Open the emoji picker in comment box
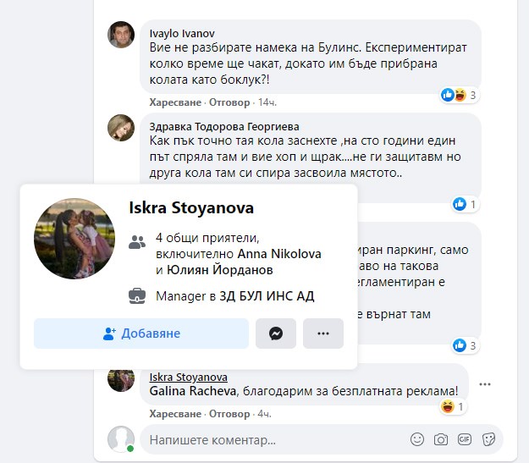The image size is (529, 463). (x=416, y=439)
